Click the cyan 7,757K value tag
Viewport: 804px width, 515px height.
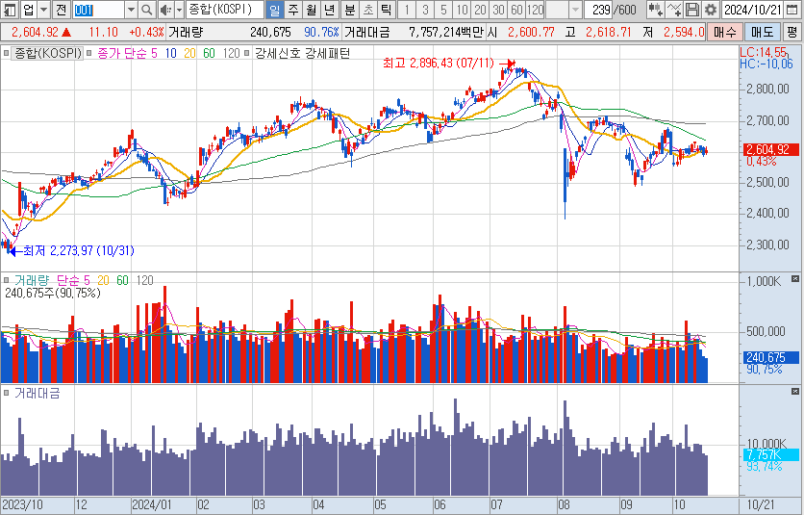click(x=771, y=455)
